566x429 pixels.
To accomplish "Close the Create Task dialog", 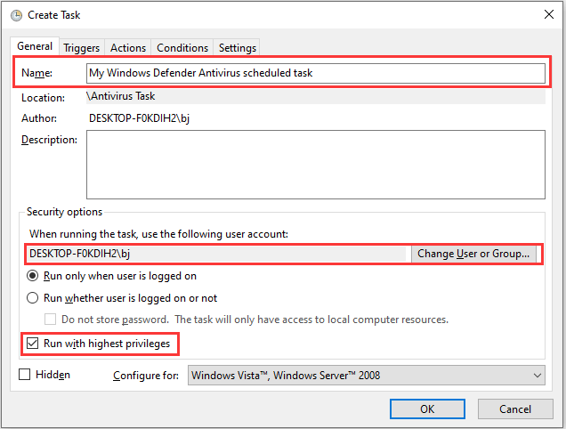I will click(546, 14).
